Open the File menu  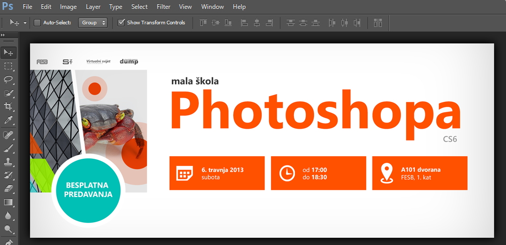coord(27,6)
